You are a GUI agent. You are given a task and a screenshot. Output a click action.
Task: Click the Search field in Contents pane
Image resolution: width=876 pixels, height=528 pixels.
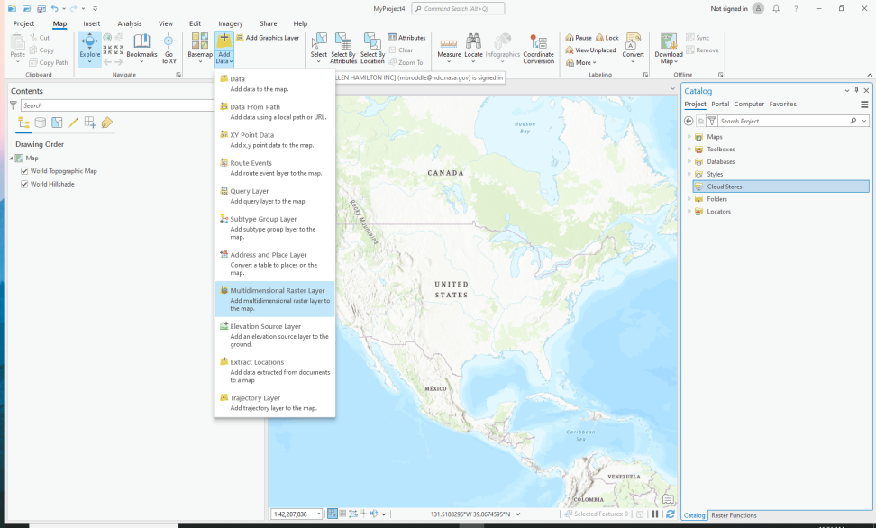click(x=117, y=105)
